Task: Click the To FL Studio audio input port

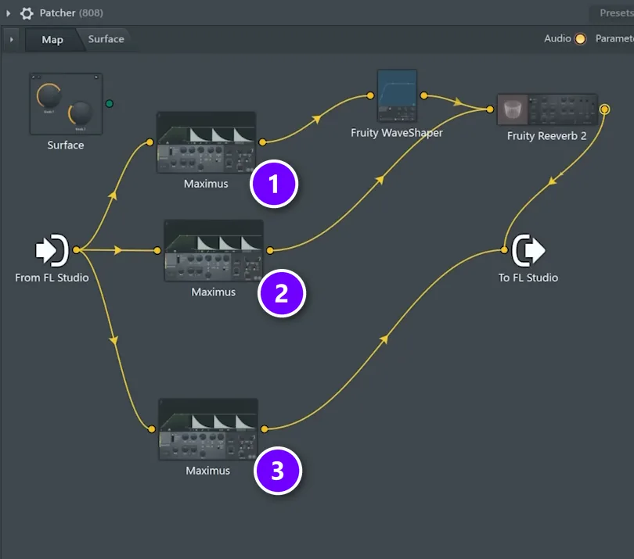Action: coord(504,250)
